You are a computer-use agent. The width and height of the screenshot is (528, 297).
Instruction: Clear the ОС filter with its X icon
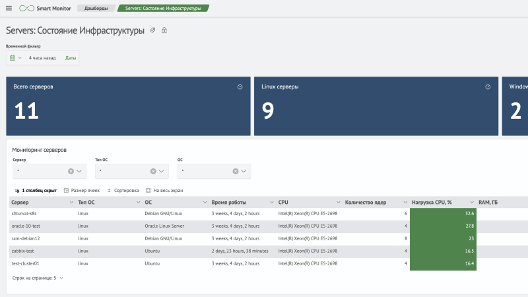coord(236,171)
